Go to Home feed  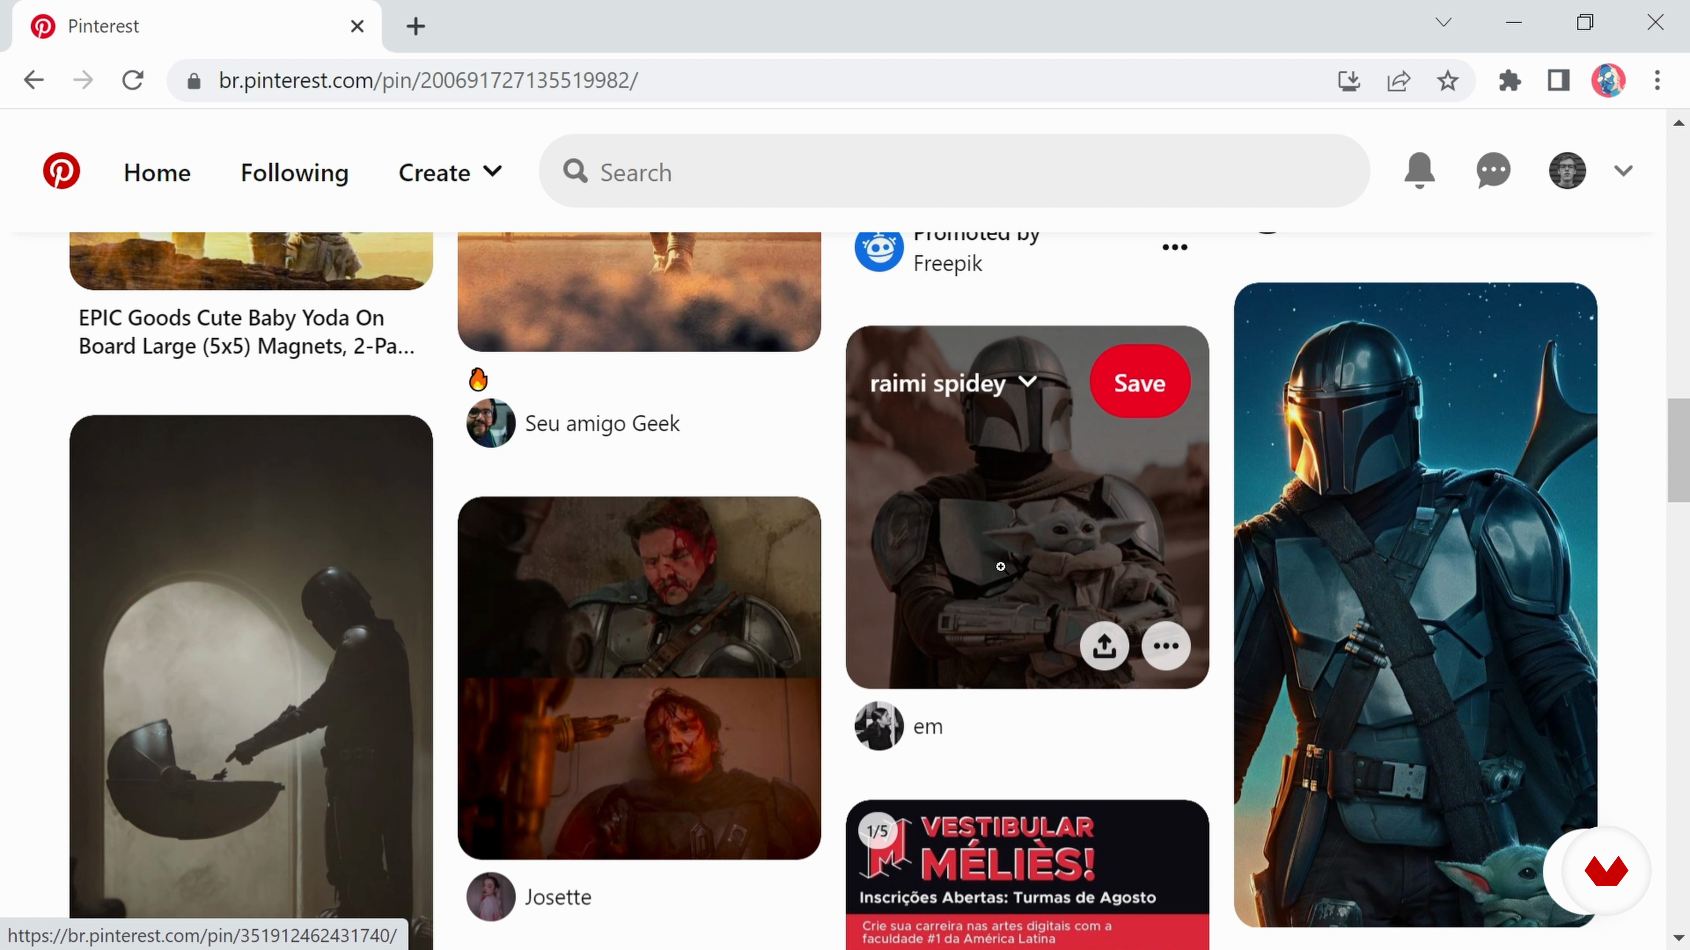coord(157,172)
